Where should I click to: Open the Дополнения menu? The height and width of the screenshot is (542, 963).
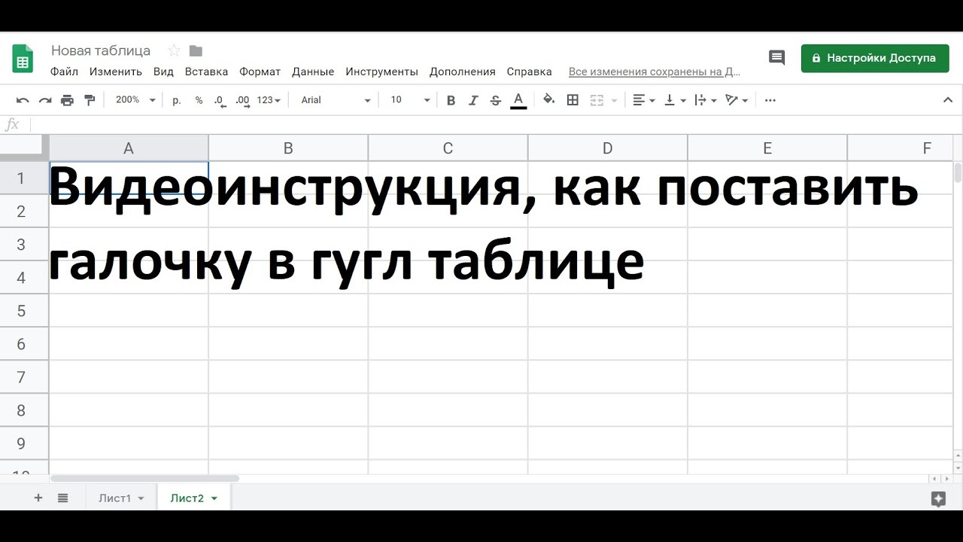point(462,72)
